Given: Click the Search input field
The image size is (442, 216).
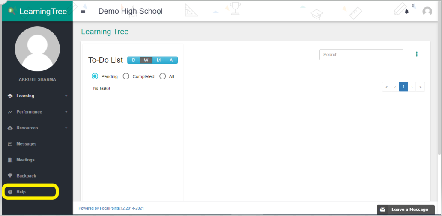Looking at the screenshot, I should coord(361,55).
